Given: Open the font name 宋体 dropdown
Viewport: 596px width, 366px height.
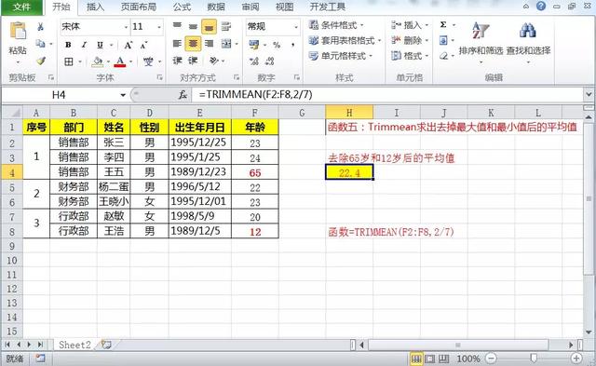Looking at the screenshot, I should [x=126, y=27].
